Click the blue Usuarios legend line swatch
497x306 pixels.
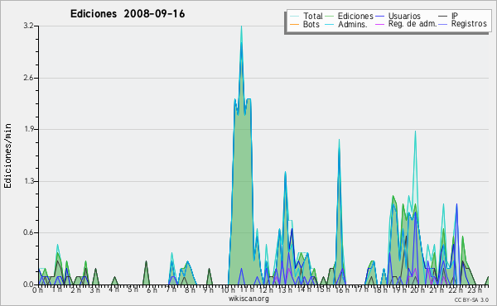[379, 16]
